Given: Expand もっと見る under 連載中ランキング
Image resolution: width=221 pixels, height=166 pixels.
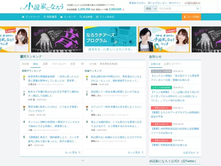Looking at the screenshot, I should 73,152.
